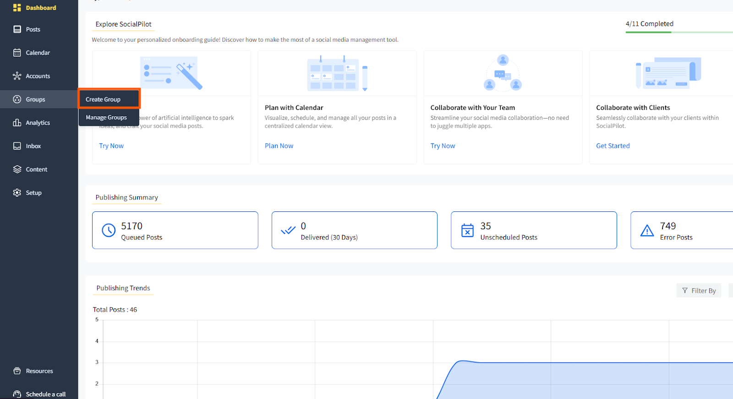Image resolution: width=733 pixels, height=399 pixels.
Task: Go to Posts in the sidebar
Action: coord(39,29)
